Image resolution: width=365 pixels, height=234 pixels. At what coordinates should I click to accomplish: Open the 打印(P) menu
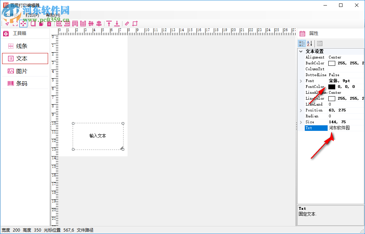(x=32, y=15)
